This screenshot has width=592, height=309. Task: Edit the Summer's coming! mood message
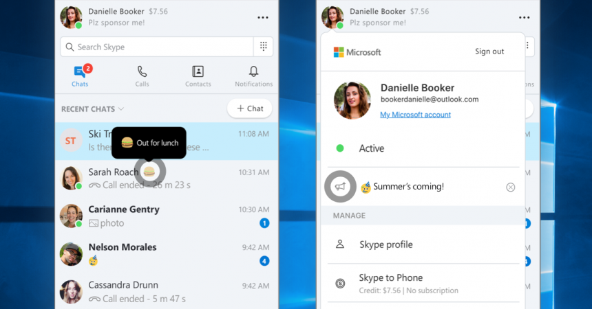point(408,187)
